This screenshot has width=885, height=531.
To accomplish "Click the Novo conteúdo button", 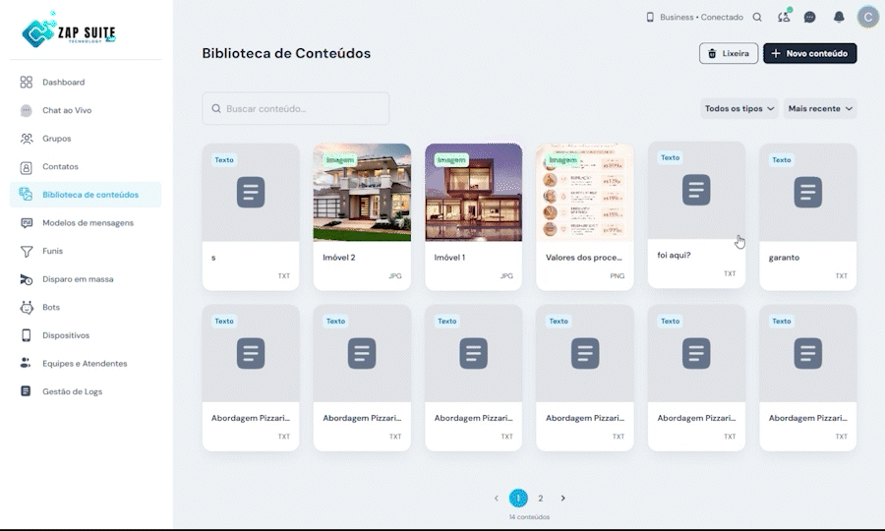I will 810,54.
